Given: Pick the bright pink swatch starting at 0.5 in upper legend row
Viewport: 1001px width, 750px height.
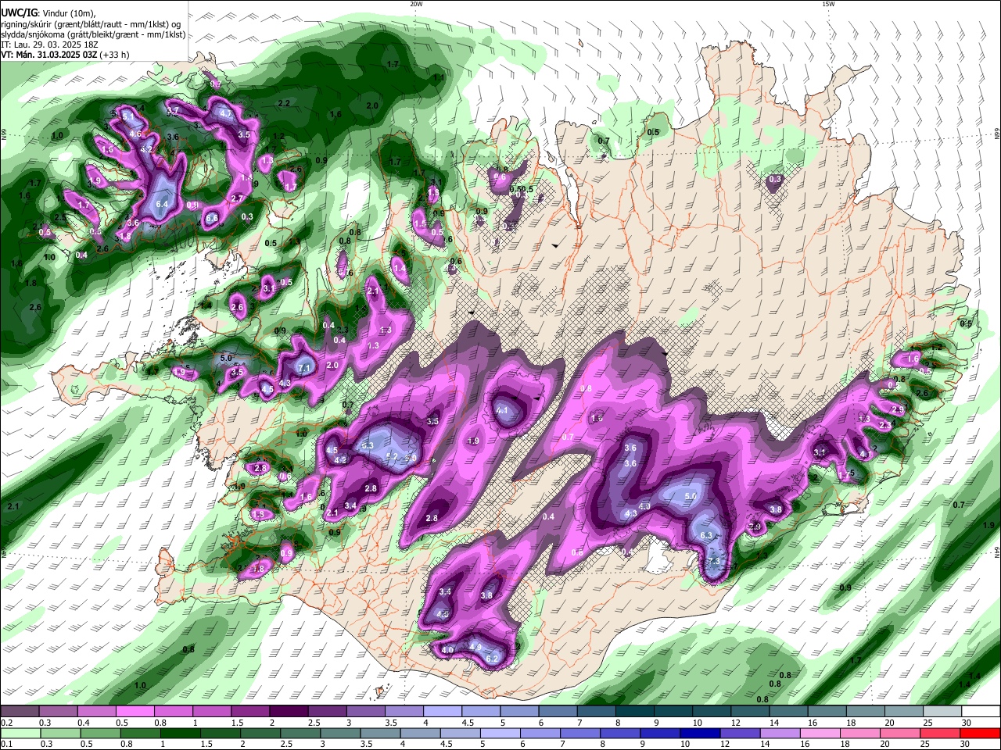Looking at the screenshot, I should (x=135, y=712).
